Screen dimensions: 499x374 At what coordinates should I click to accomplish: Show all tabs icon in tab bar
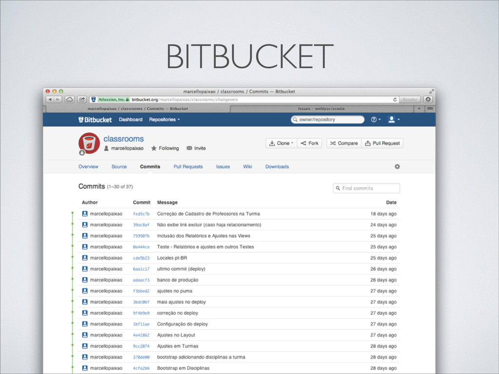tap(430, 109)
